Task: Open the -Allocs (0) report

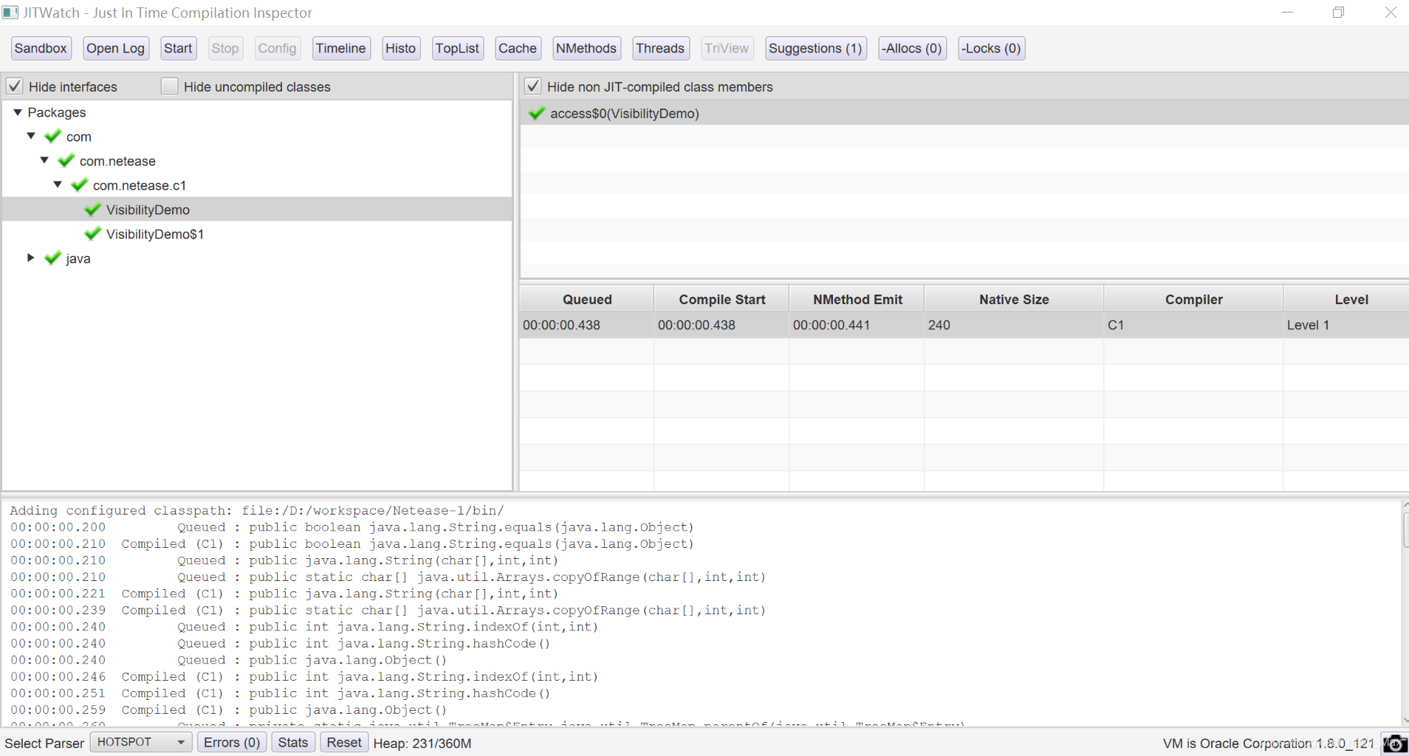Action: [x=912, y=49]
